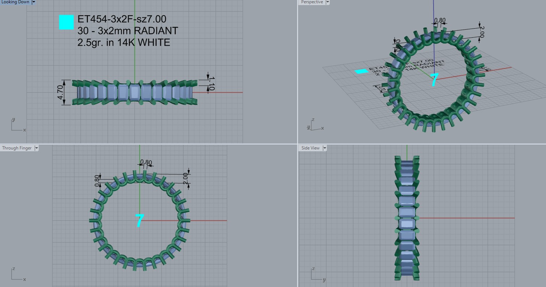Open the Looking Down viewport menu arrow
546x287 pixels.
[x=34, y=2]
